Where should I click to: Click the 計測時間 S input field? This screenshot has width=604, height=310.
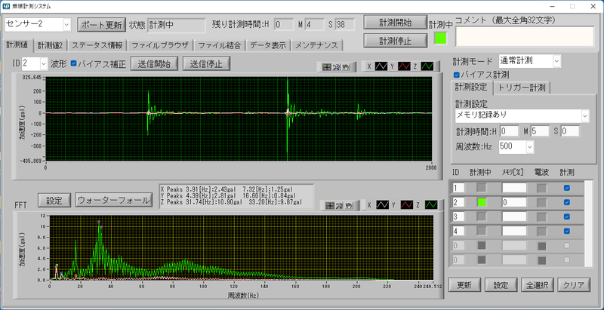click(x=570, y=130)
